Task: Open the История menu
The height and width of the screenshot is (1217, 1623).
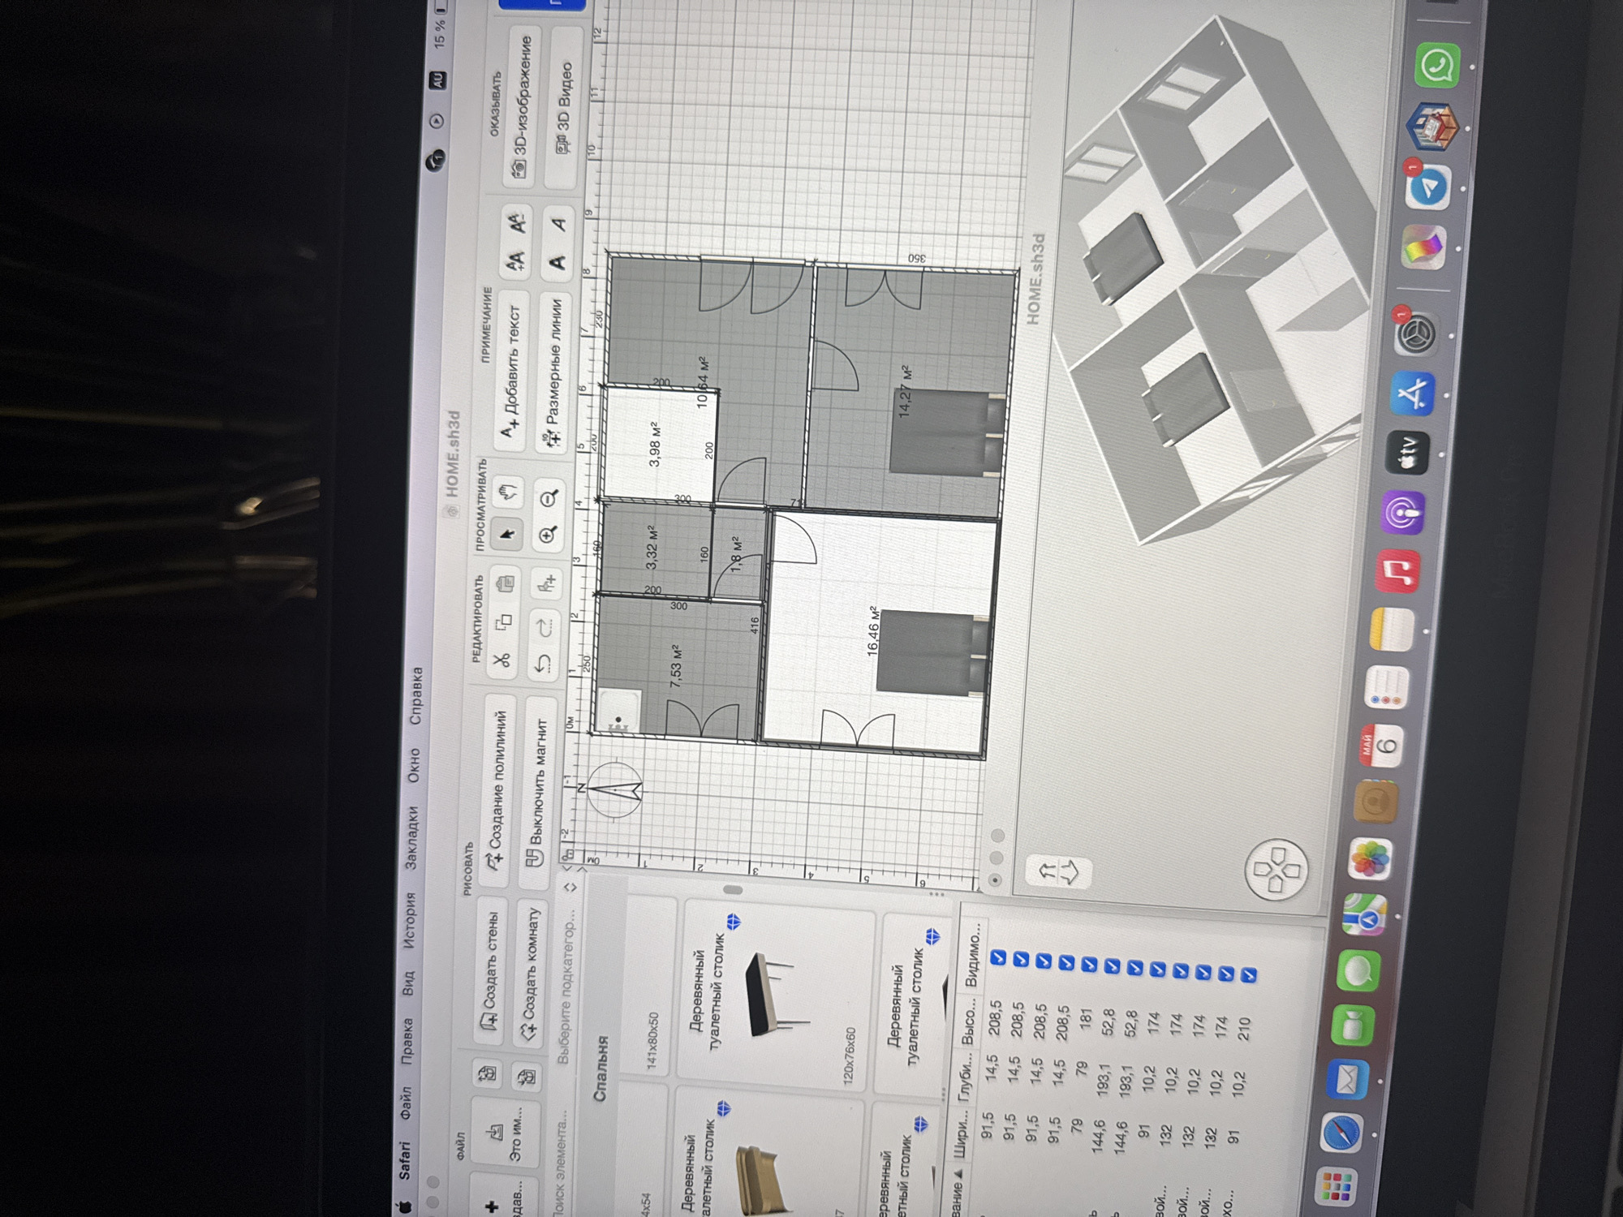Action: click(410, 919)
